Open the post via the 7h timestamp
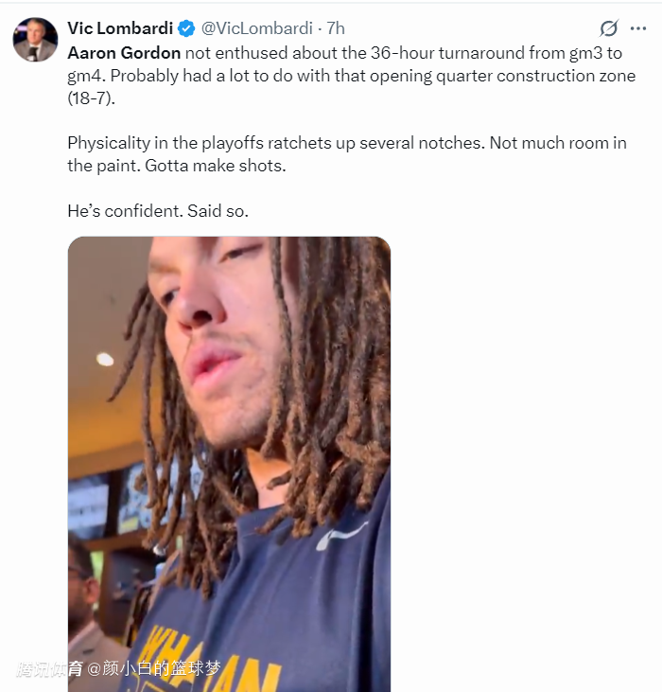Viewport: 662px width, 692px height. tap(336, 28)
